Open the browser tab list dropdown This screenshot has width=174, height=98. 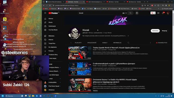pyautogui.click(x=43, y=2)
